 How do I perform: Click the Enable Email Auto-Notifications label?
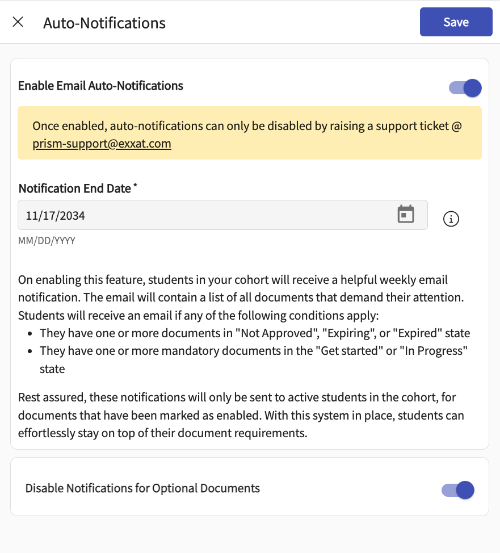(x=100, y=86)
